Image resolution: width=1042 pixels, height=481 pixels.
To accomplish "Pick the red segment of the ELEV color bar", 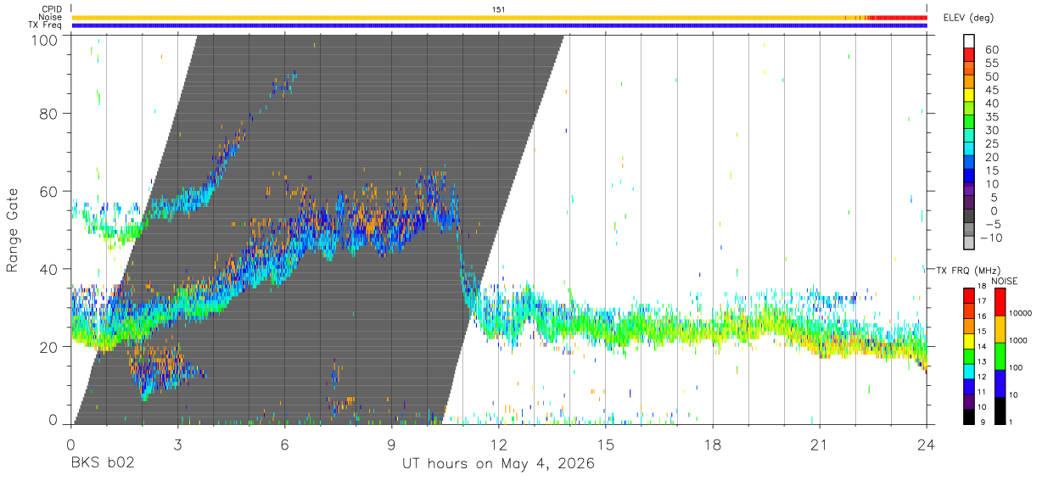I will 970,54.
